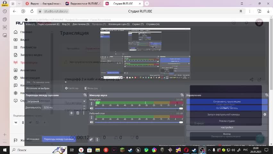273x154 pixels.
Task: Open Opera GX from the taskbar
Action: point(186,150)
